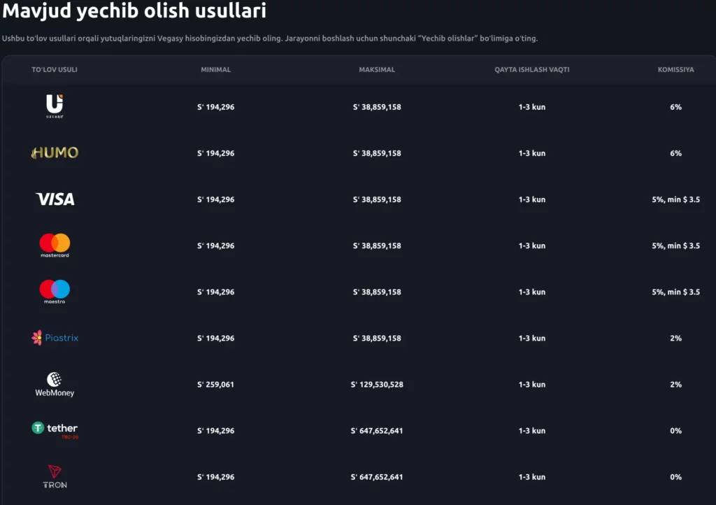
Task: Click the TO'LOV USULI column header
Action: coord(55,69)
